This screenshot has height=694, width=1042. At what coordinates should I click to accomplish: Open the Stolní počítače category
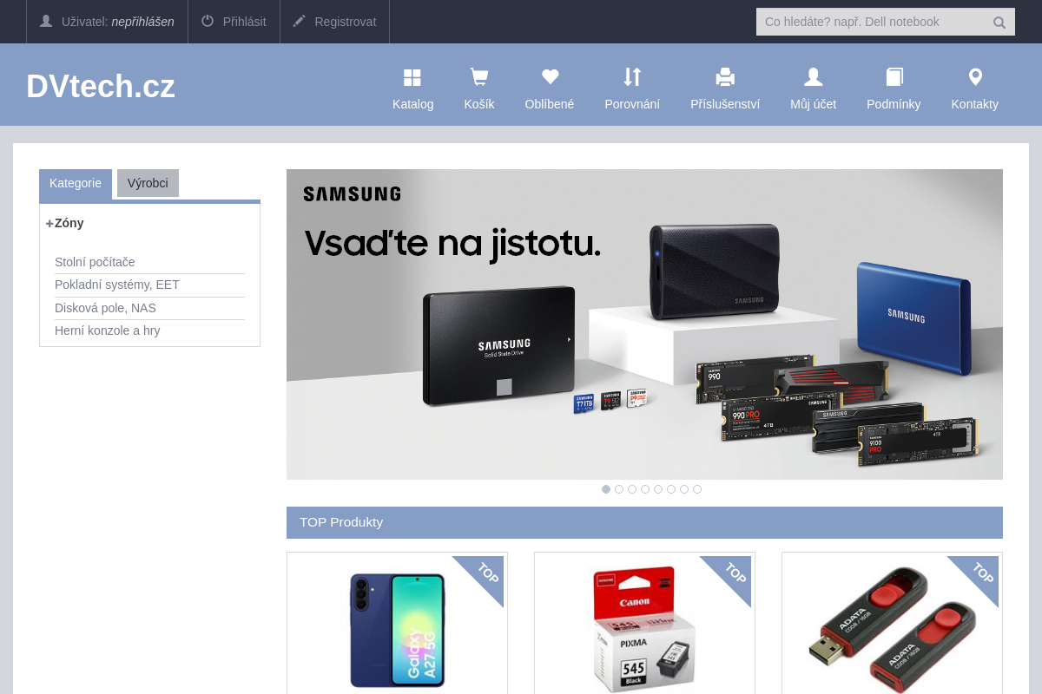[x=95, y=262]
